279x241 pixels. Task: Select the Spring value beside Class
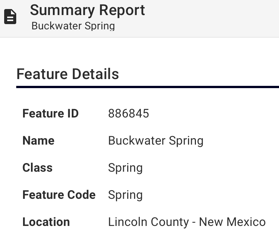[x=125, y=168]
